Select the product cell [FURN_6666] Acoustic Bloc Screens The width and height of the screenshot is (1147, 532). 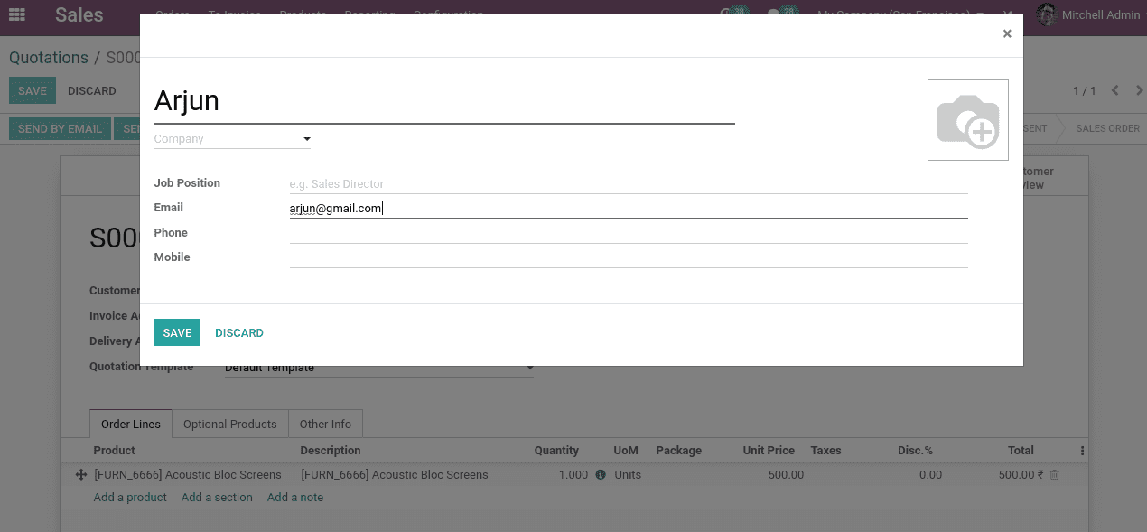[188, 474]
